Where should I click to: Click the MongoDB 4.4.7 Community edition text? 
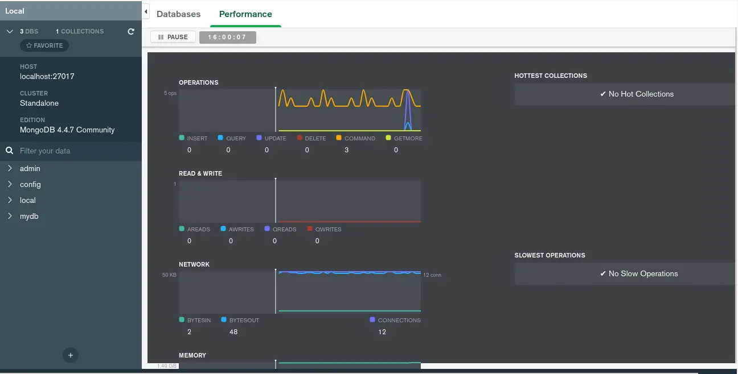point(67,130)
